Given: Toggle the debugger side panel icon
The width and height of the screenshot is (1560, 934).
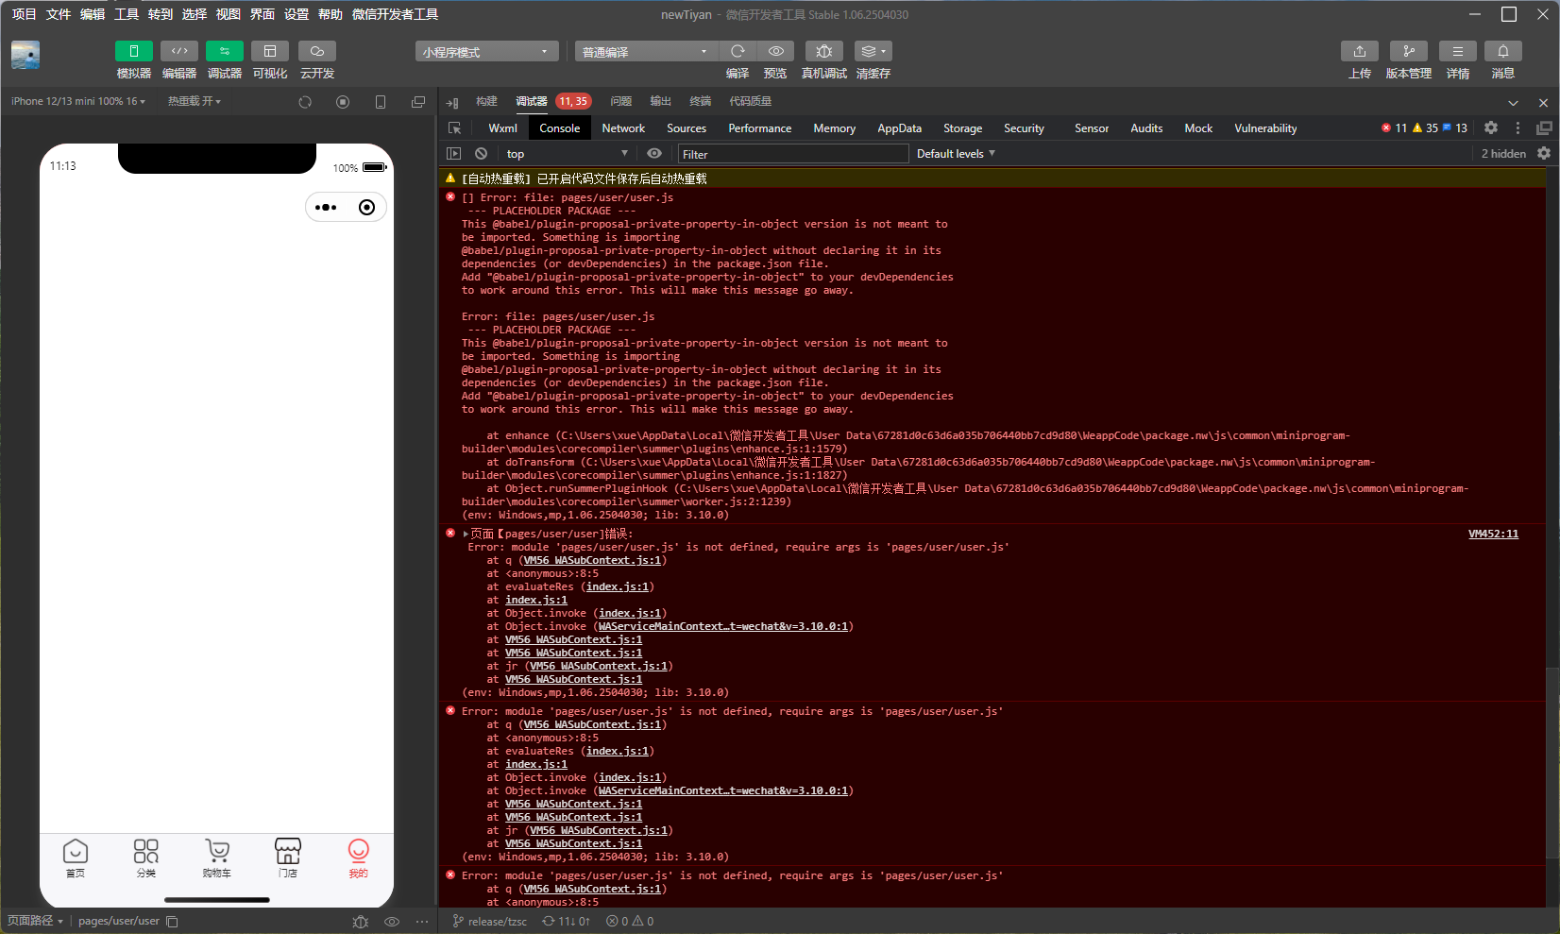Looking at the screenshot, I should (452, 102).
